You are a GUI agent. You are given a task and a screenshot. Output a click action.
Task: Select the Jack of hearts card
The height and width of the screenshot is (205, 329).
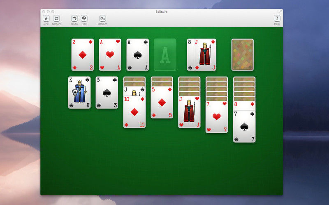click(189, 112)
